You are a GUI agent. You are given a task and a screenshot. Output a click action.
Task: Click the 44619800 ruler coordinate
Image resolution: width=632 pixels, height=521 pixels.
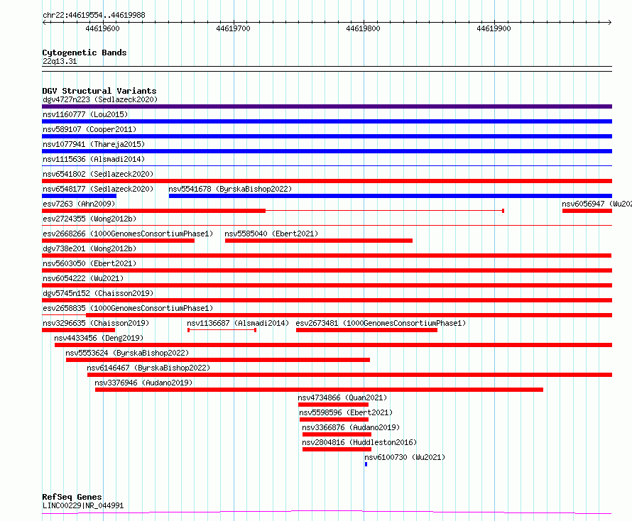363,28
